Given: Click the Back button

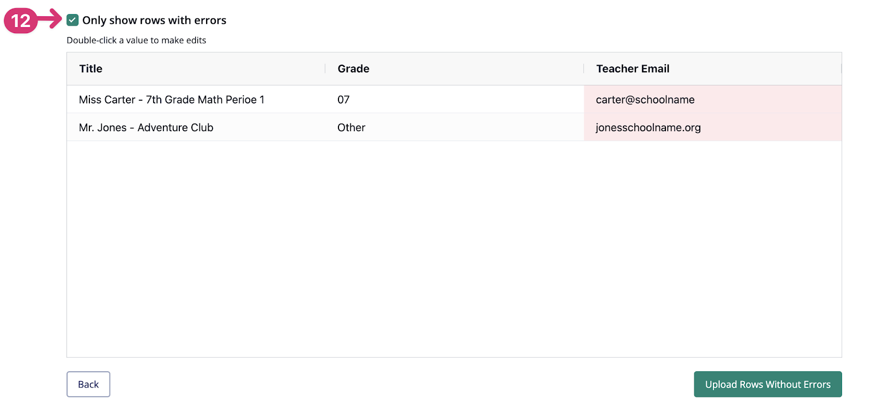Looking at the screenshot, I should [x=88, y=384].
